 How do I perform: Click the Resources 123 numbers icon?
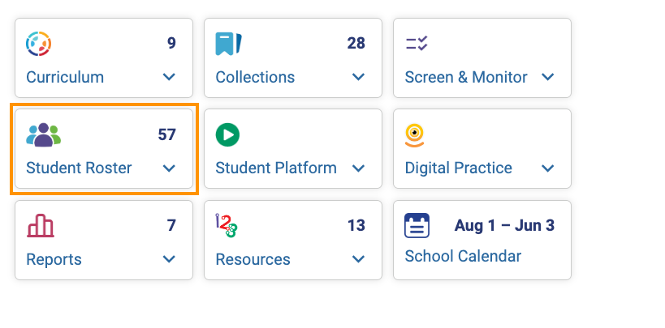point(226,226)
